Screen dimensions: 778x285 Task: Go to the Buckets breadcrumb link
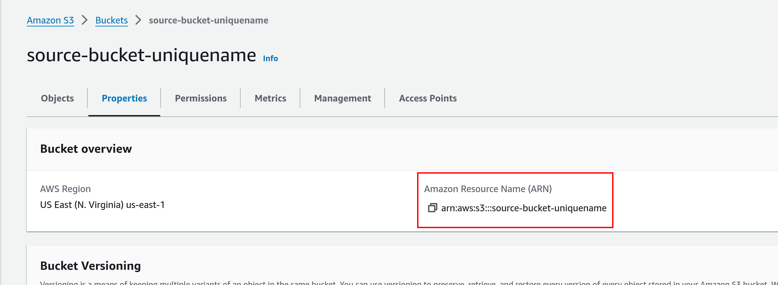[112, 20]
